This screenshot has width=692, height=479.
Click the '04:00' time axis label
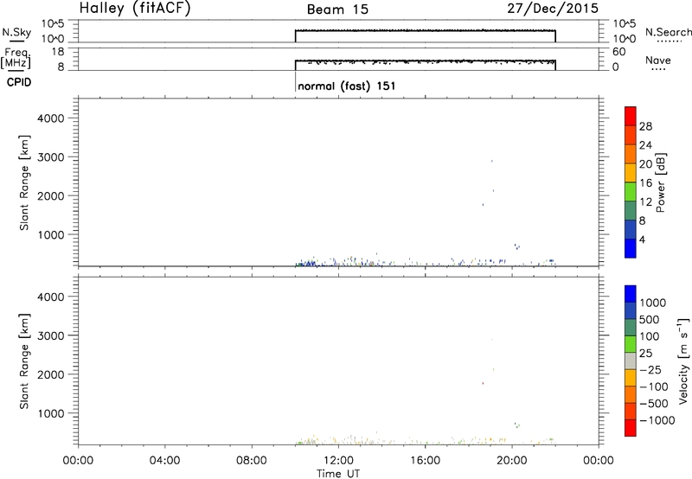165,461
